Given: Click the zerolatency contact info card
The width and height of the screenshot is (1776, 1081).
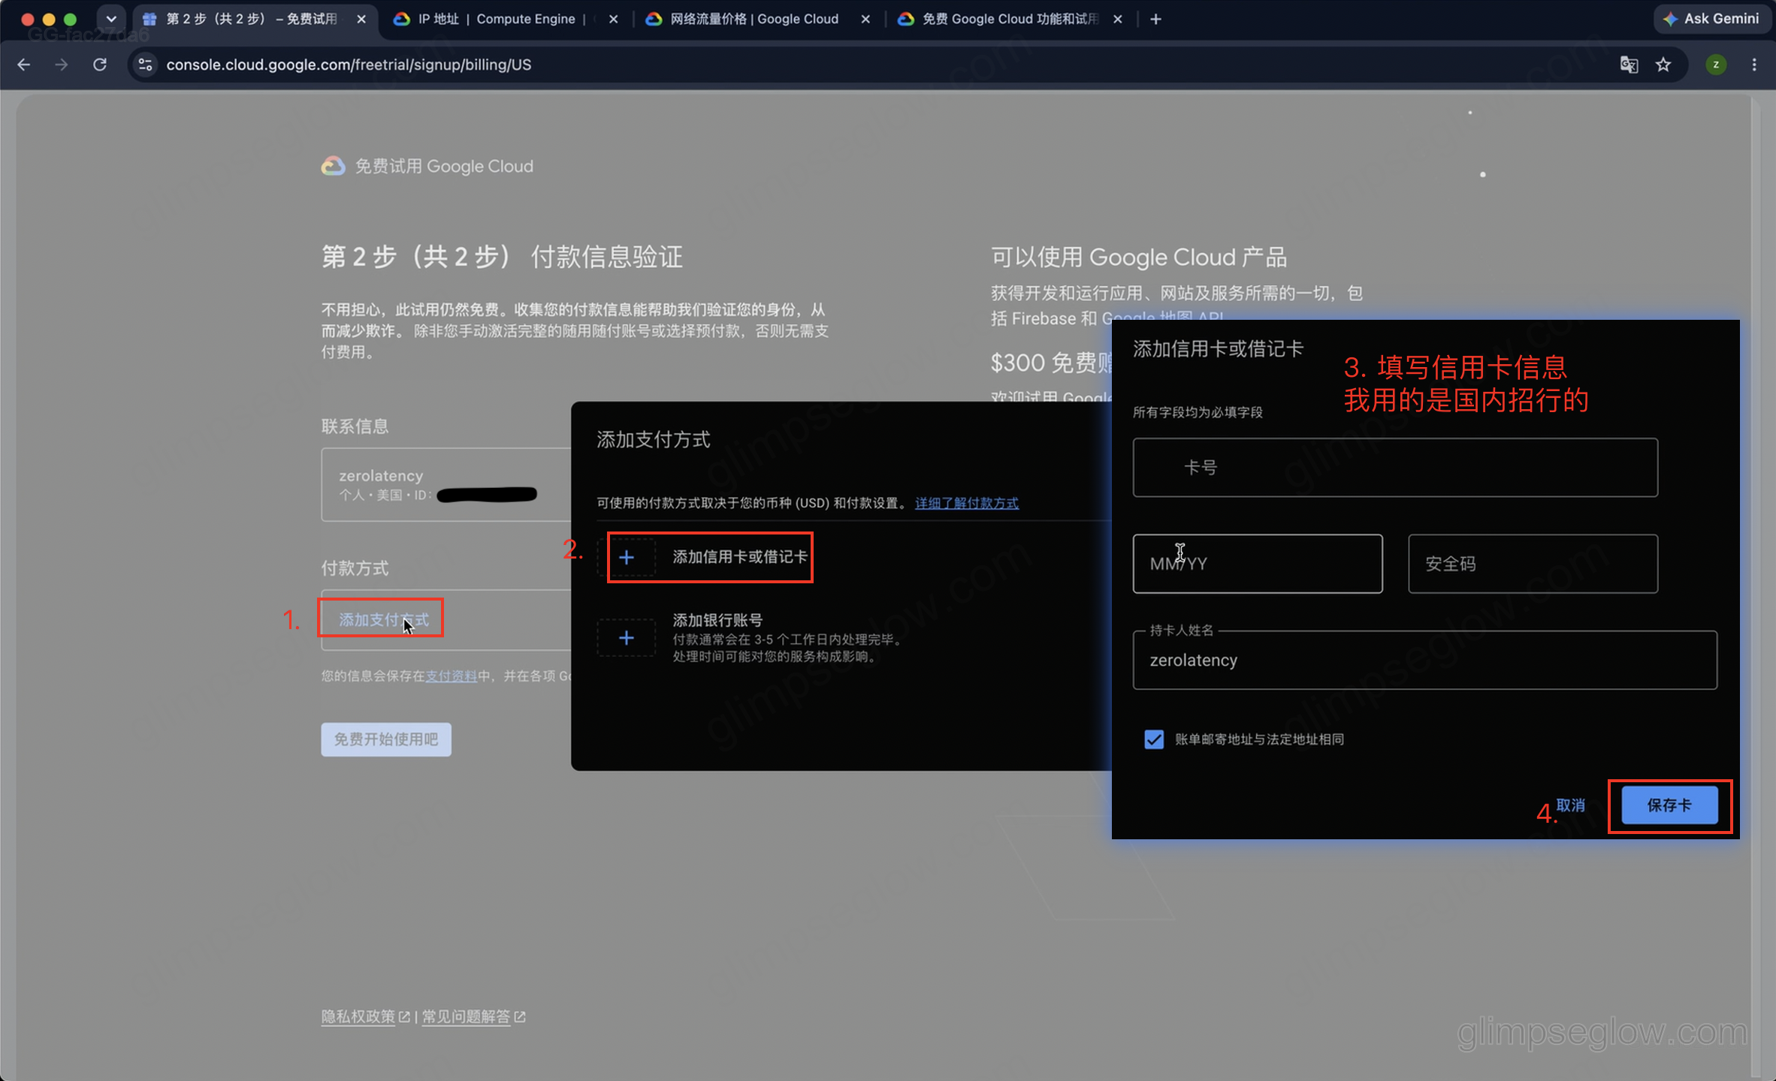Looking at the screenshot, I should coord(446,484).
